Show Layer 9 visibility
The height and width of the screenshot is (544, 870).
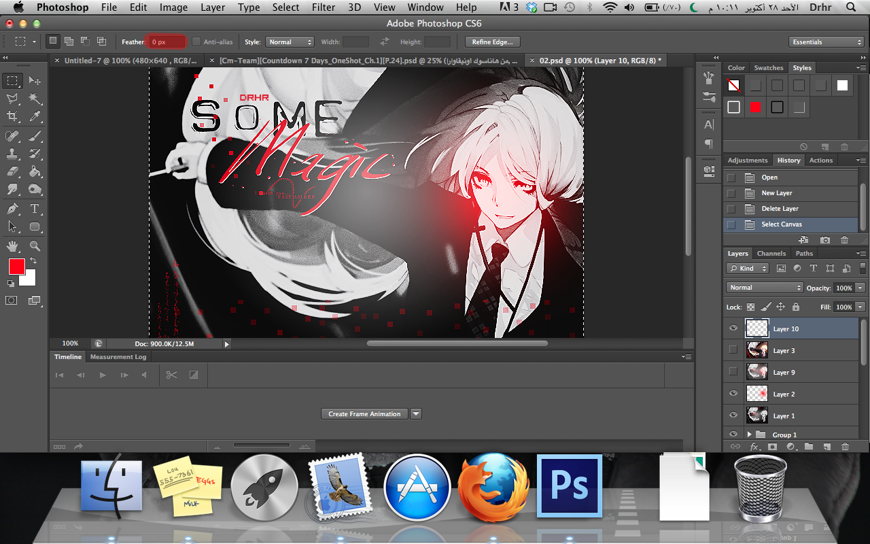(733, 372)
